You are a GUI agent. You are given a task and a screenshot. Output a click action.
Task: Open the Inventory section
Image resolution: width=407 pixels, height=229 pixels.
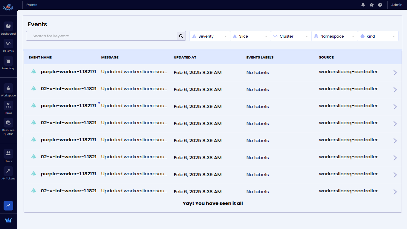click(8, 61)
